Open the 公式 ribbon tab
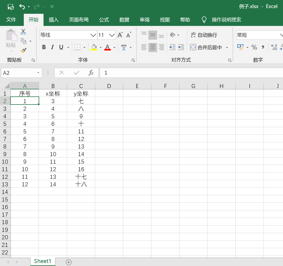 coord(104,20)
